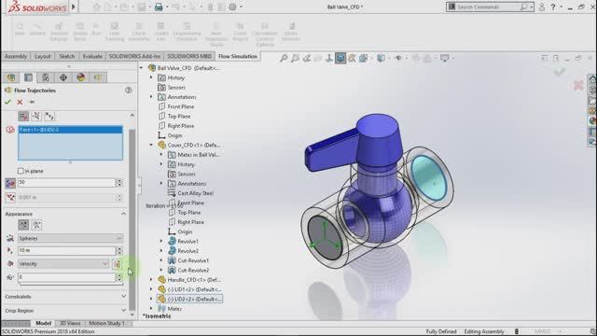Open the Appearances color ball in task pane
This screenshot has height=336, width=597.
tap(592, 121)
